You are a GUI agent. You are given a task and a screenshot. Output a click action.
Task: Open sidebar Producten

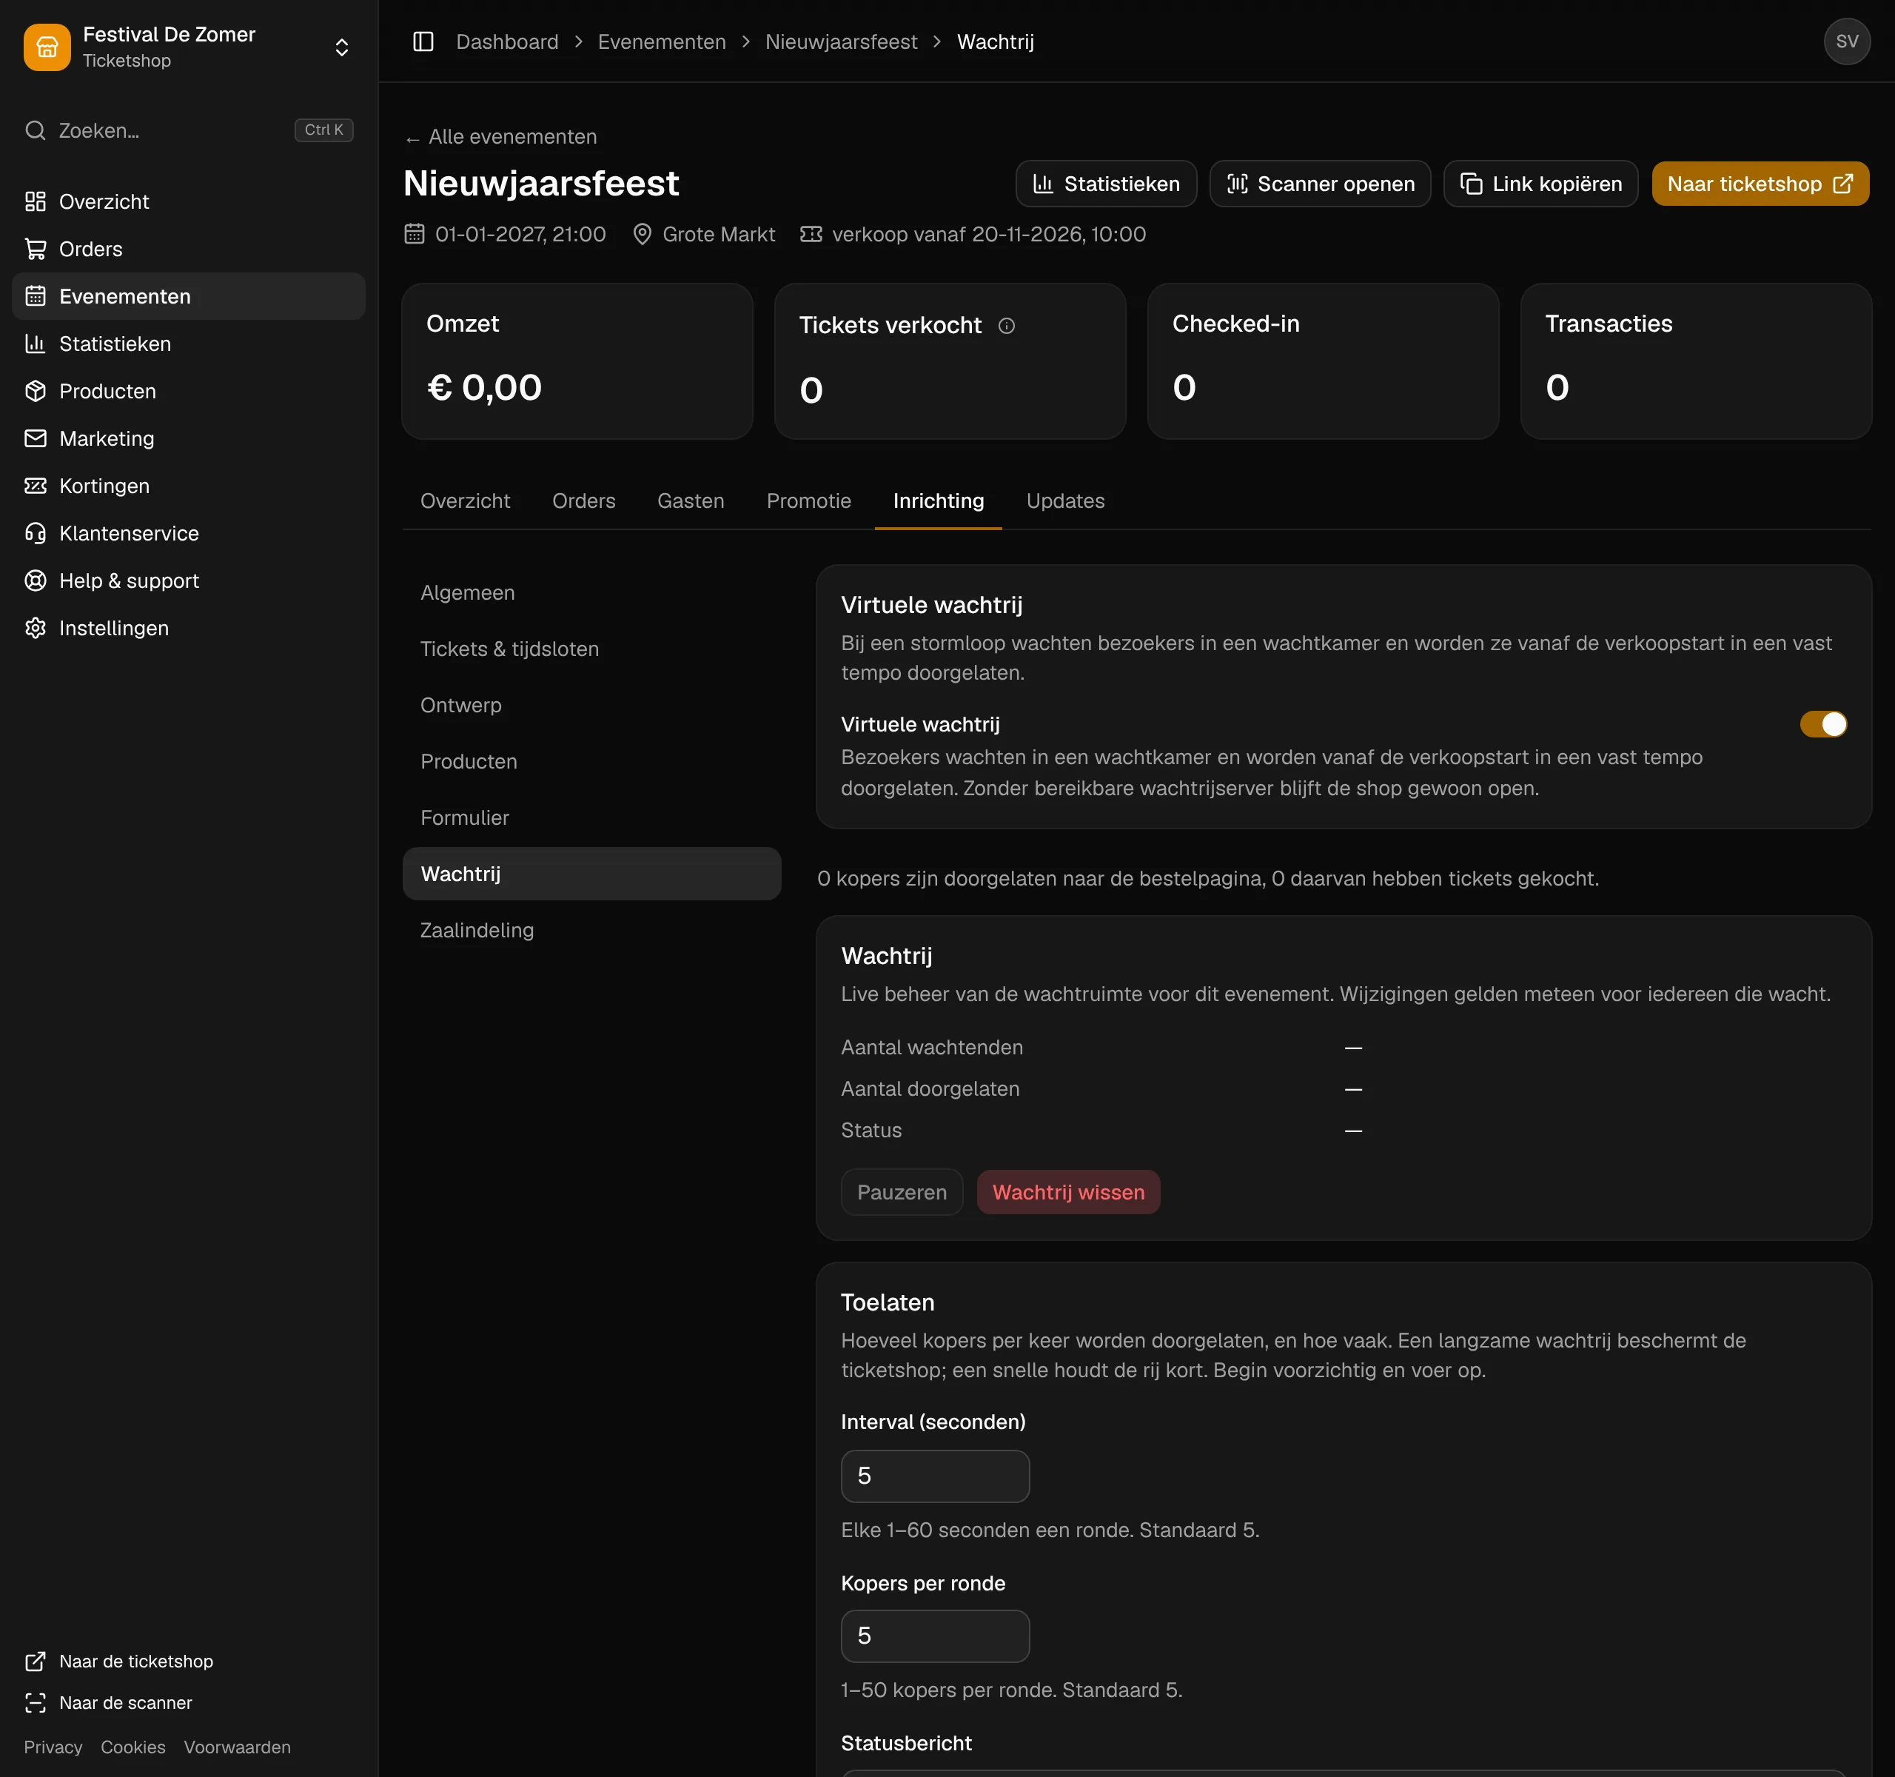pyautogui.click(x=189, y=391)
